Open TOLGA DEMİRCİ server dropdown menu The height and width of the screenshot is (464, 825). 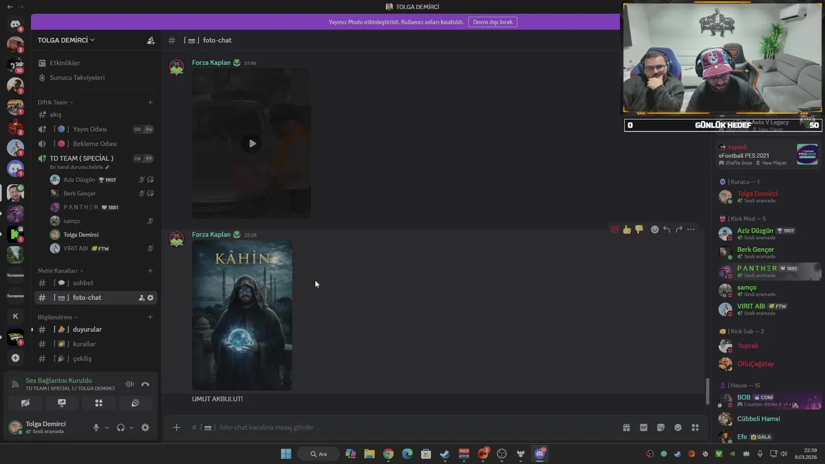pyautogui.click(x=66, y=40)
